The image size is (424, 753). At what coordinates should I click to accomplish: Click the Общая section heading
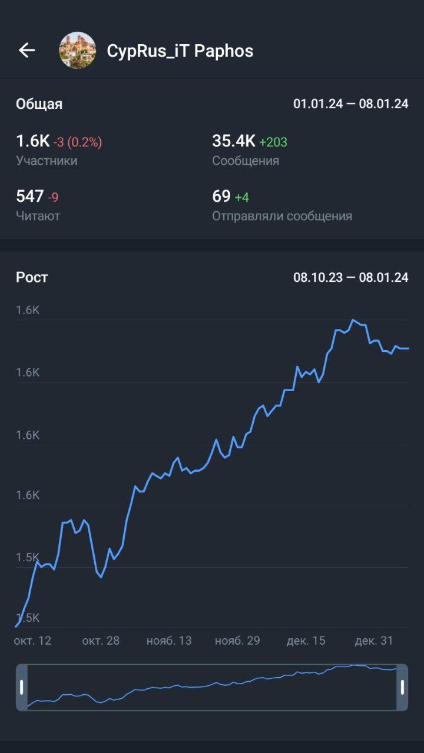pyautogui.click(x=39, y=104)
